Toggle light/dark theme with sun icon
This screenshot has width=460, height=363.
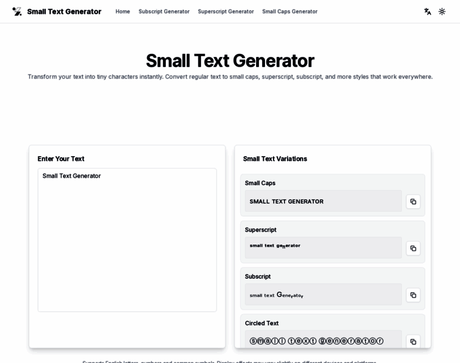point(442,11)
